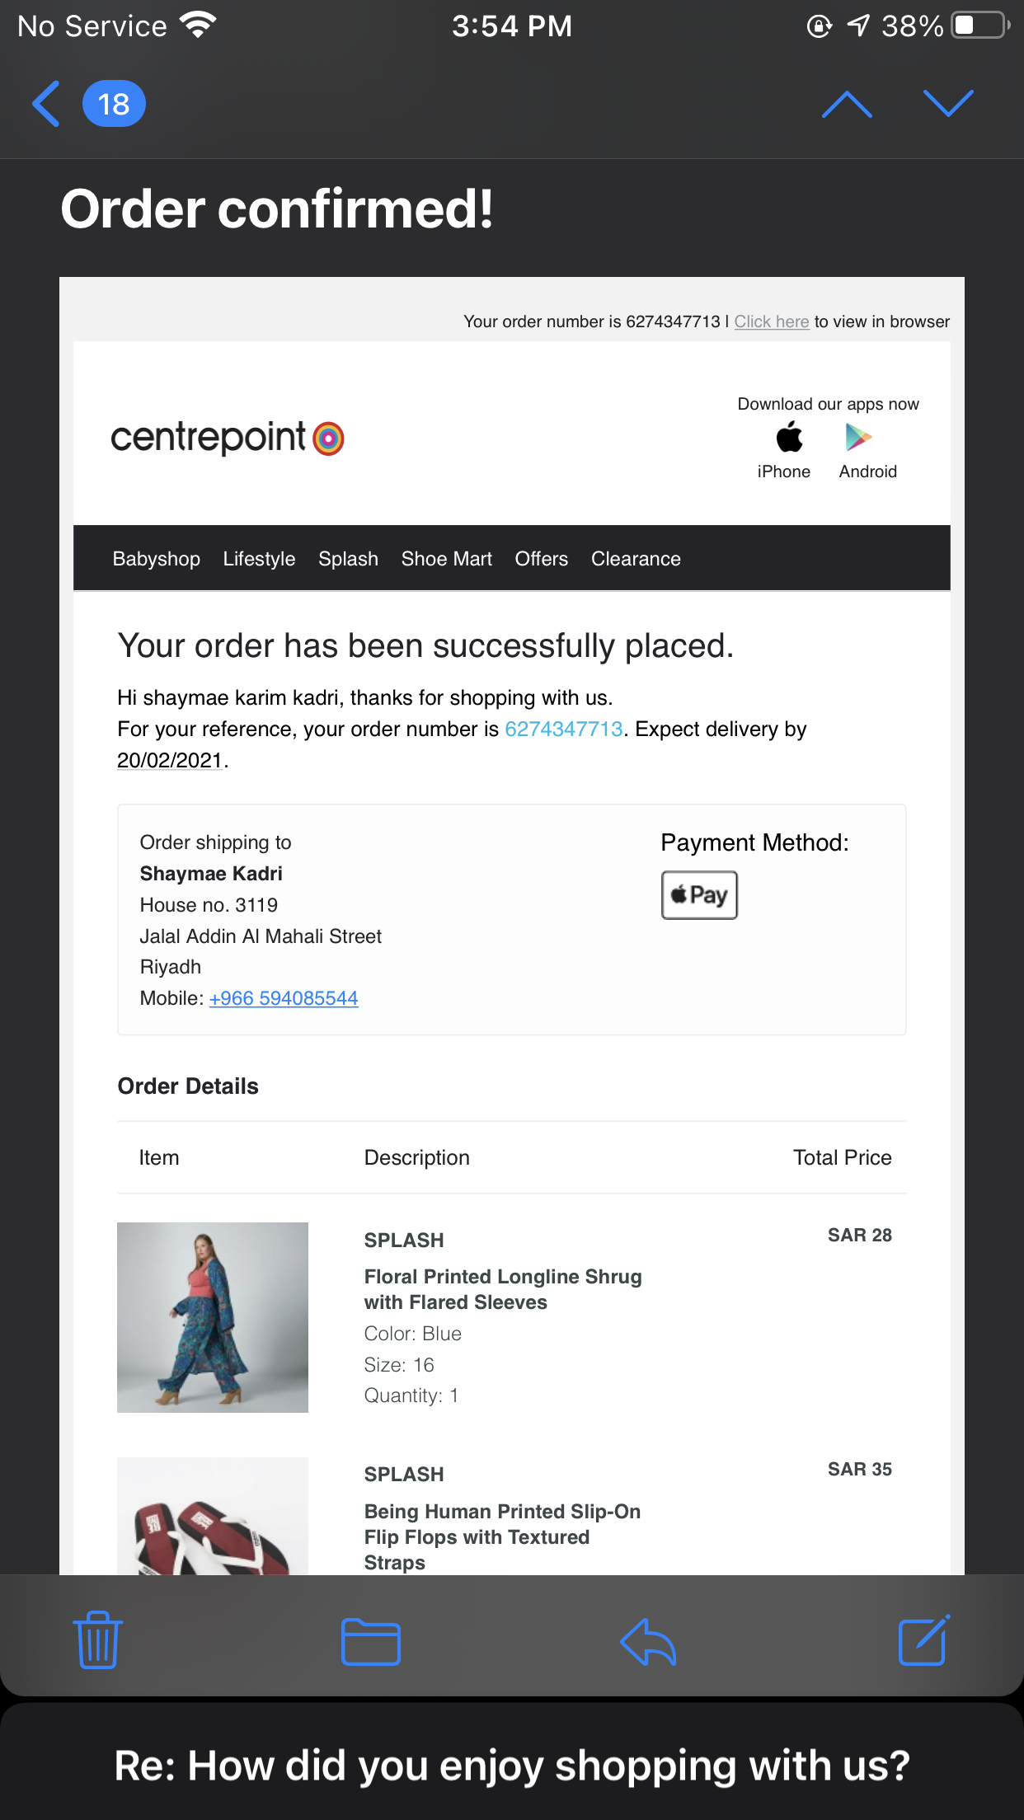Click here to view in browser

tap(772, 321)
